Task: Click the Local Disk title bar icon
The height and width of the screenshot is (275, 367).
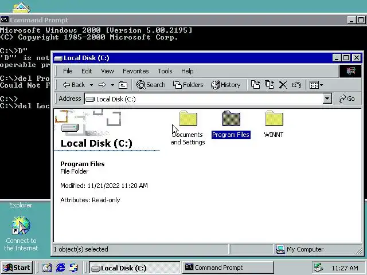Action: pyautogui.click(x=58, y=58)
